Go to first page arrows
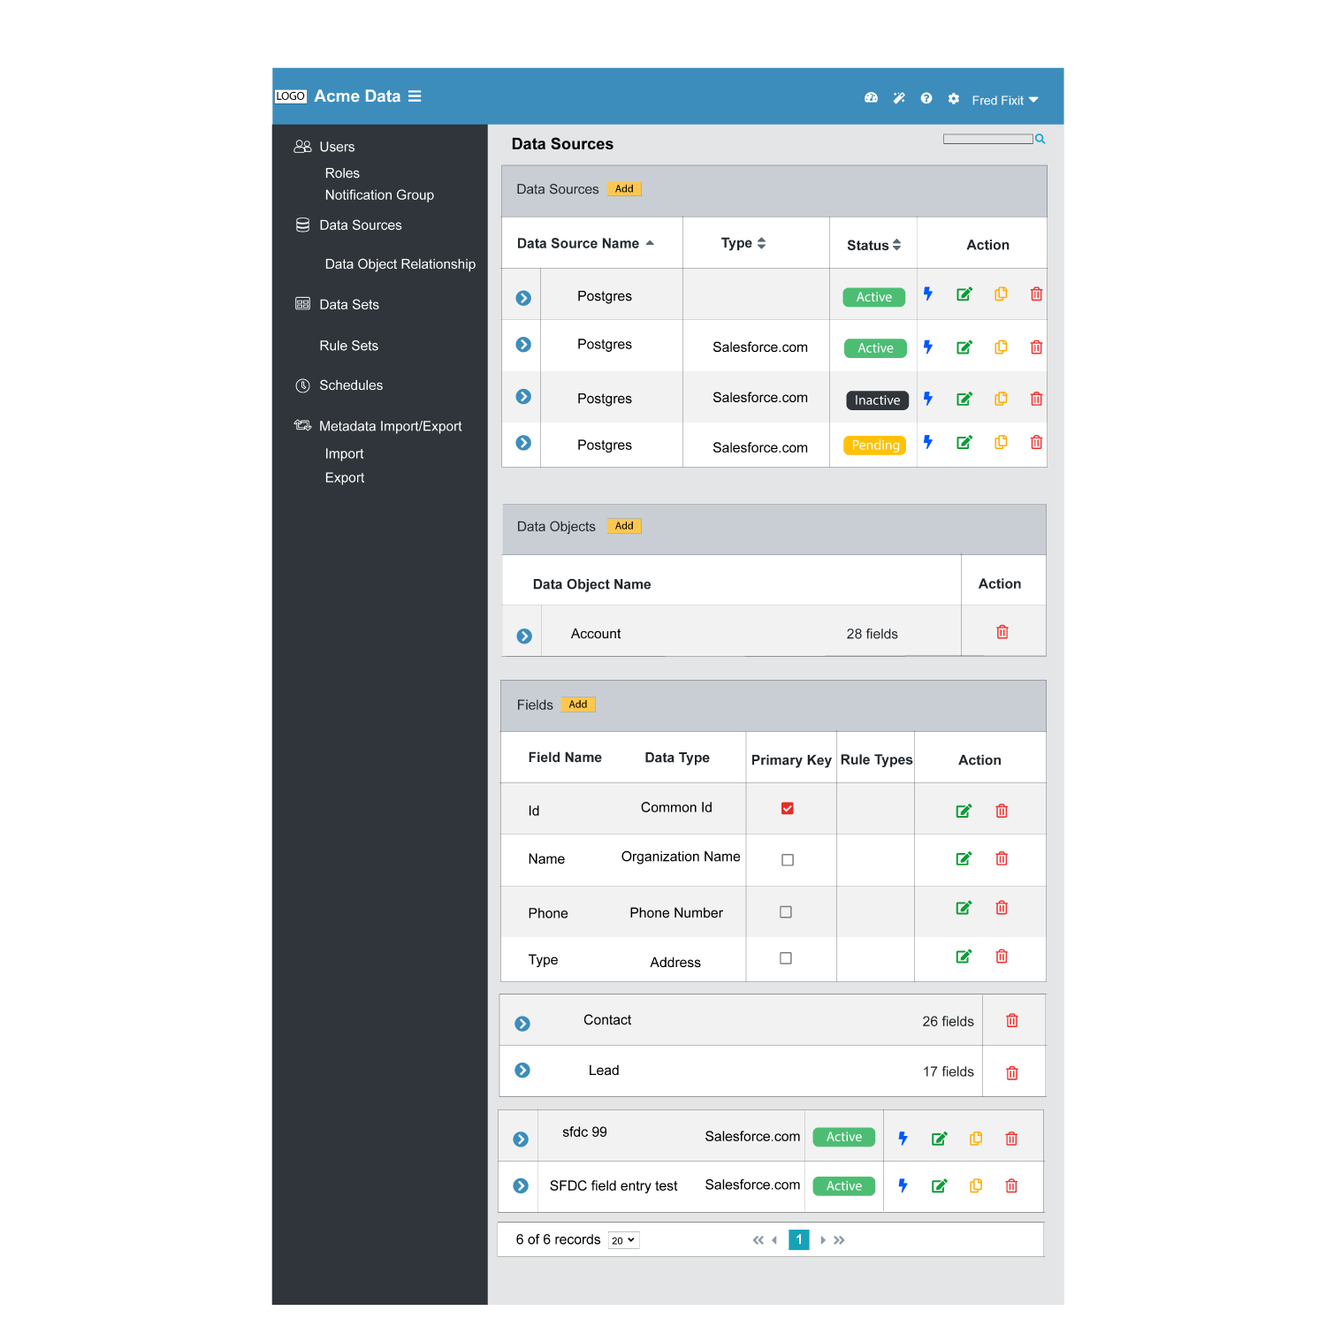 [758, 1240]
